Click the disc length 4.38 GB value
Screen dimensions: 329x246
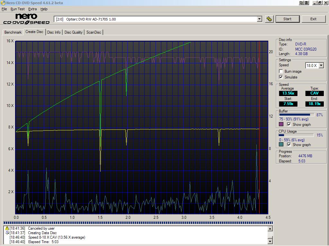click(301, 54)
